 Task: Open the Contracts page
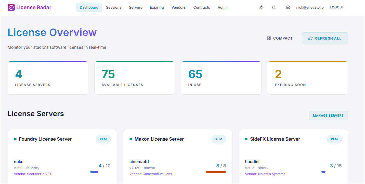click(202, 7)
